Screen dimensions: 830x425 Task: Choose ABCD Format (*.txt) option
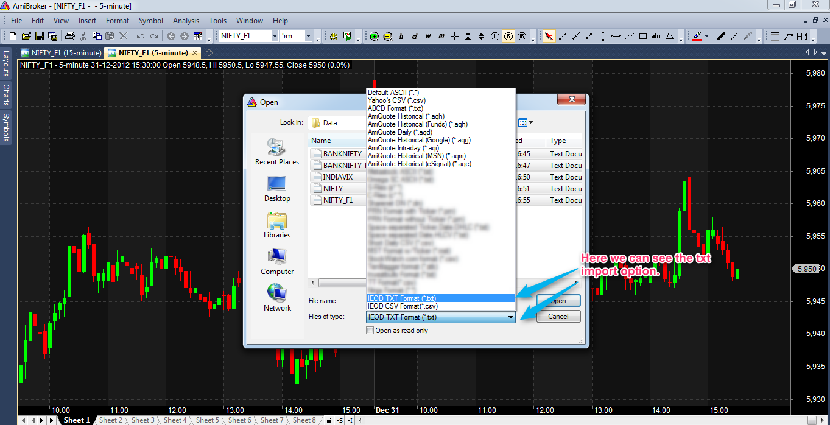click(x=441, y=108)
